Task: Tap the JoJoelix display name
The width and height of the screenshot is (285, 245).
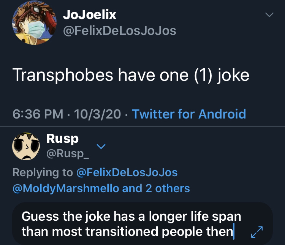Action: click(89, 14)
